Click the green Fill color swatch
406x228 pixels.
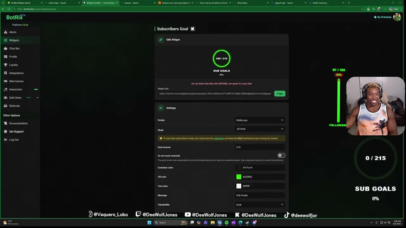coord(239,177)
